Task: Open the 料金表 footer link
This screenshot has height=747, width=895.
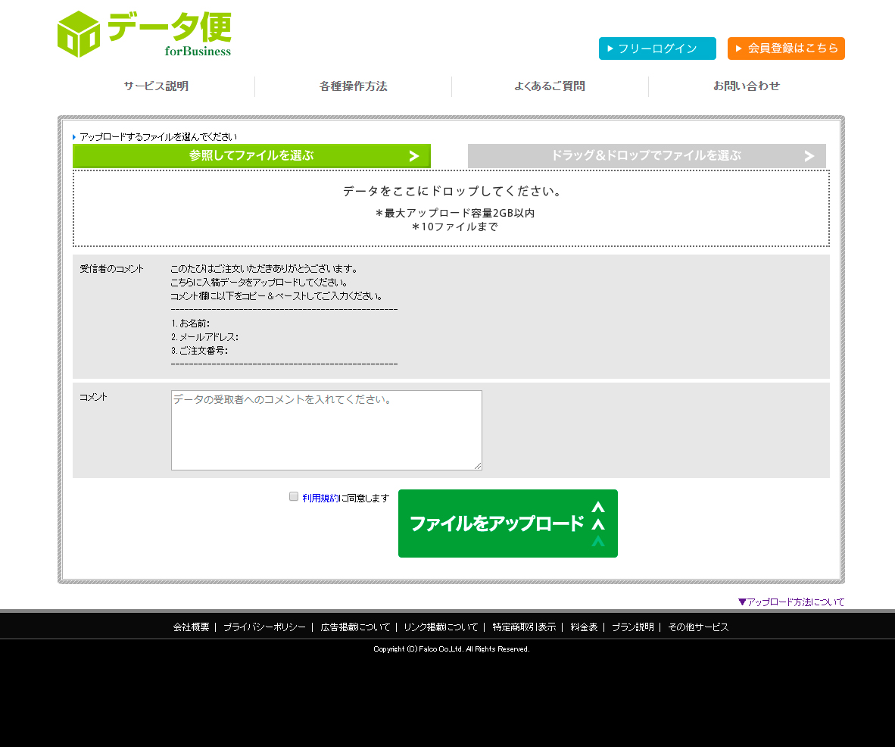Action: (584, 627)
